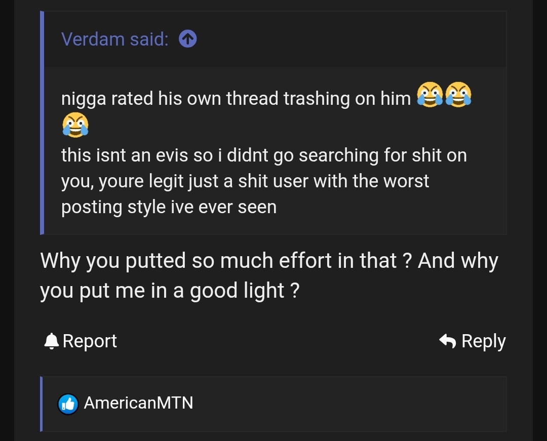Click empty space in the AmericanMTN reactions bar
Screen dimensions: 547x441
[x=349, y=404]
